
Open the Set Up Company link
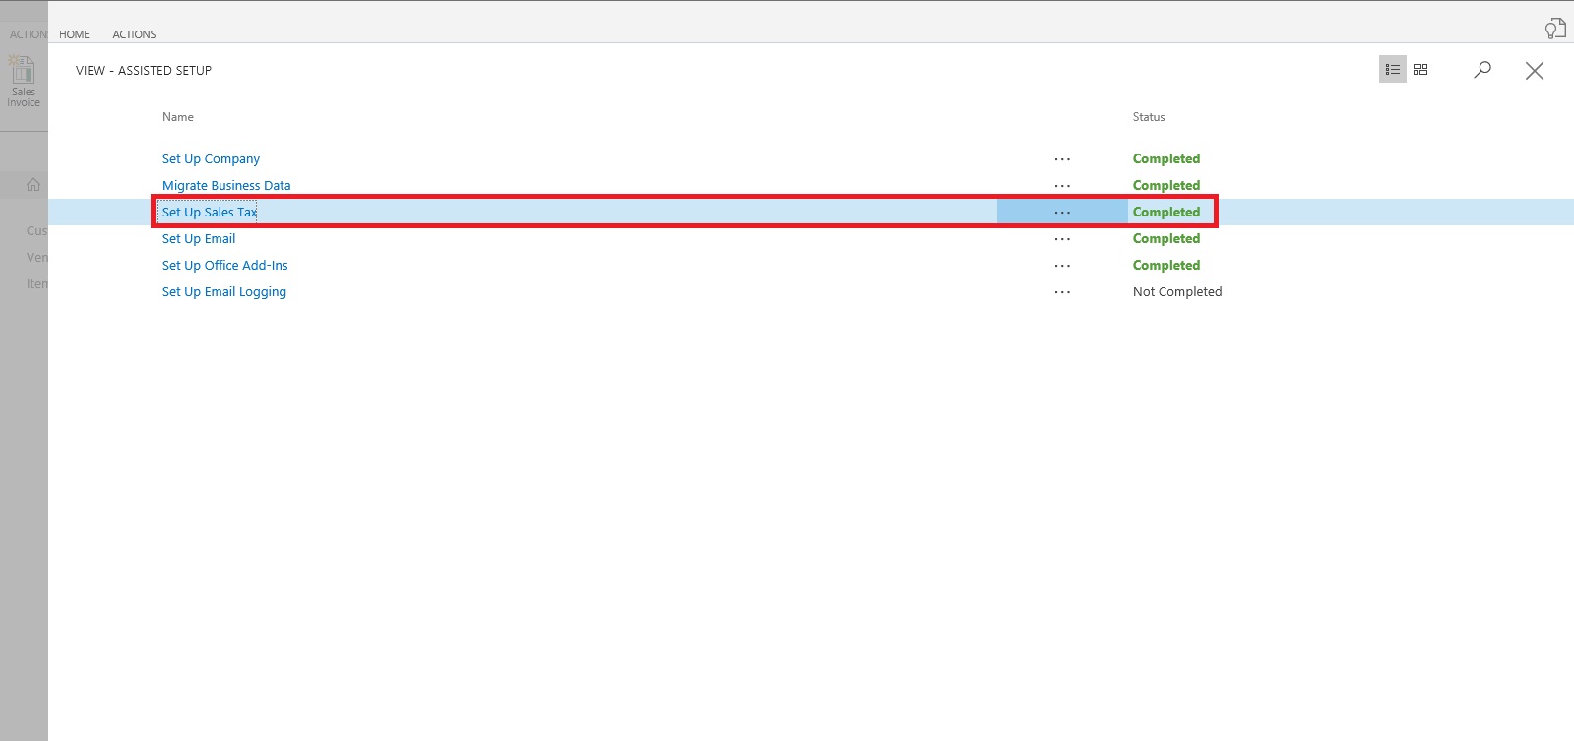coord(211,159)
